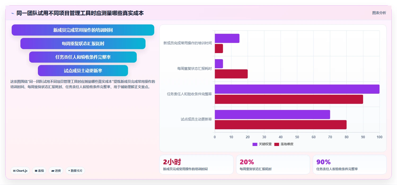
Task: Click the x-axis value 50
Action: tap(297, 137)
